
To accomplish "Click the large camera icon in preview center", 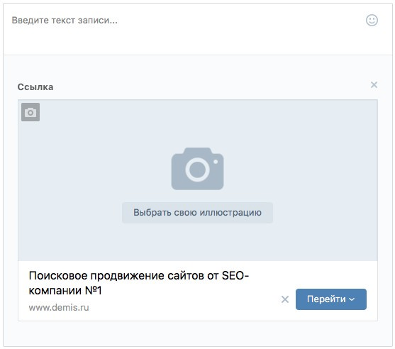I will (x=197, y=169).
